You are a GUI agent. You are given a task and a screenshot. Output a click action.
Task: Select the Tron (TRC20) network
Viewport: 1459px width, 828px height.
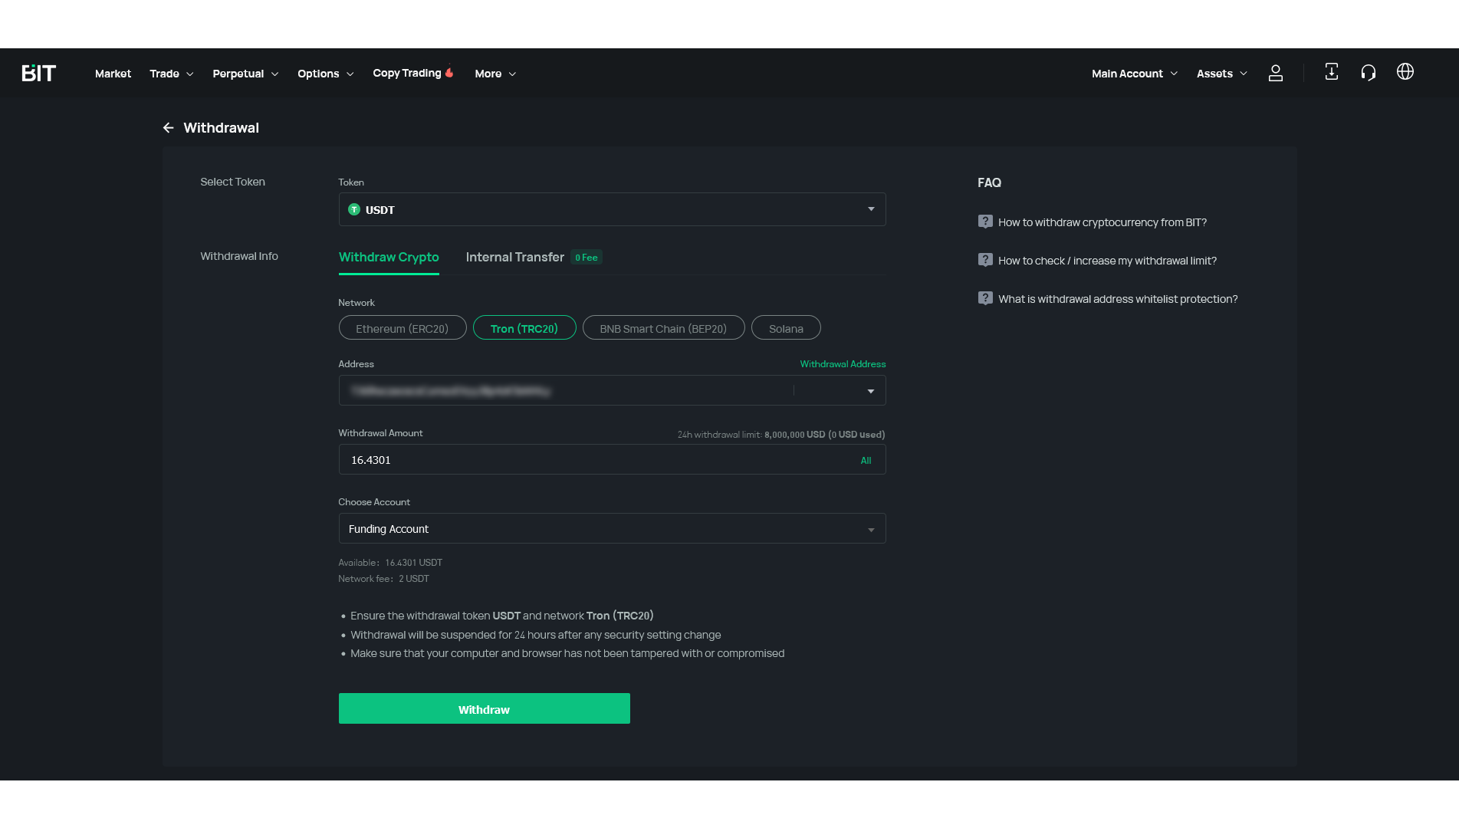click(524, 328)
